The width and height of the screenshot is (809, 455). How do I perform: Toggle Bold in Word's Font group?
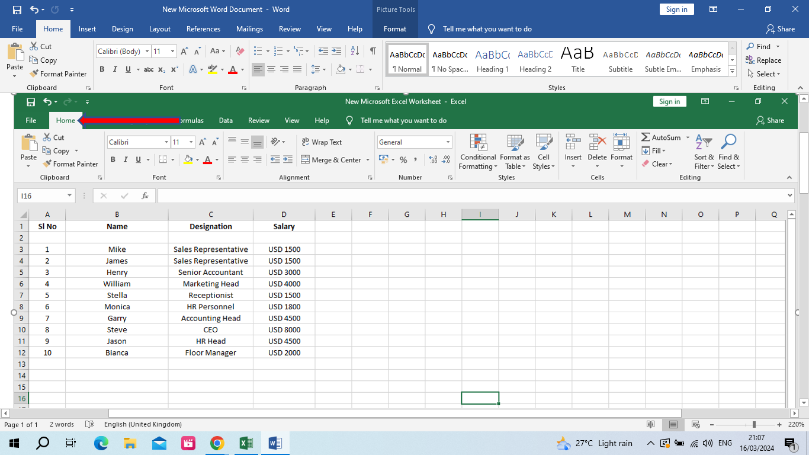[102, 69]
